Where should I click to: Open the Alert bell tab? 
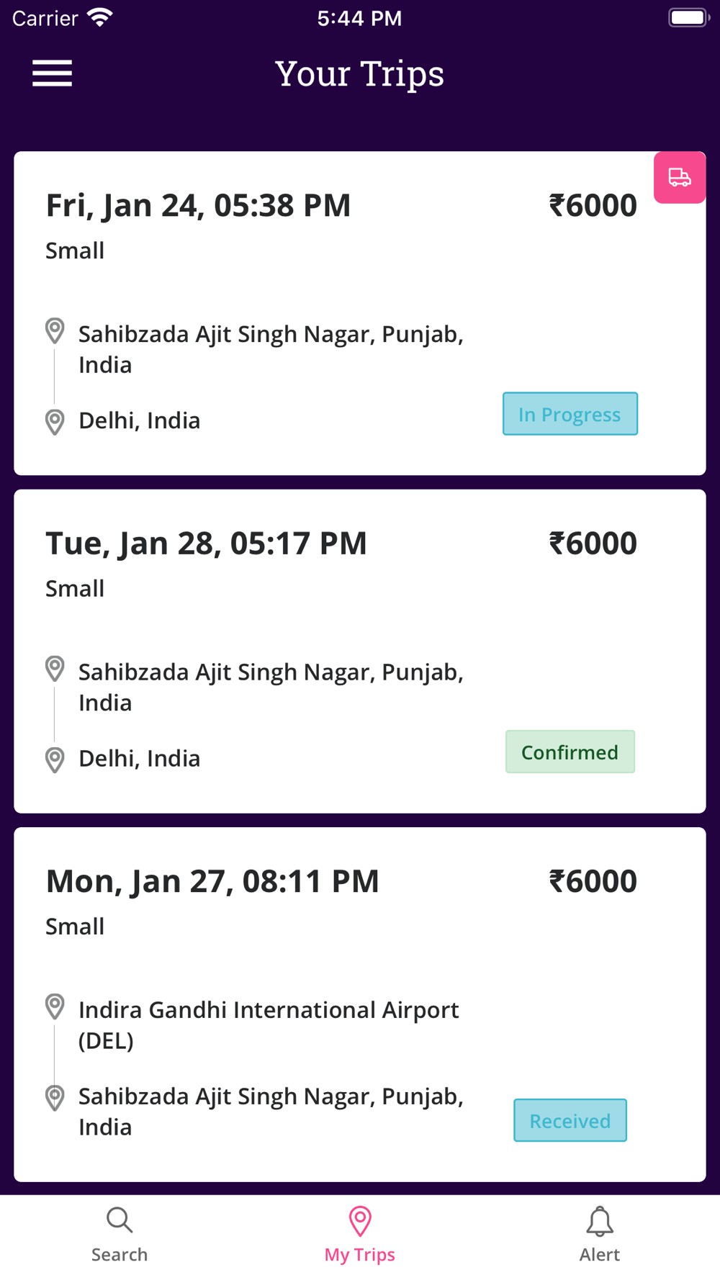click(x=600, y=1235)
